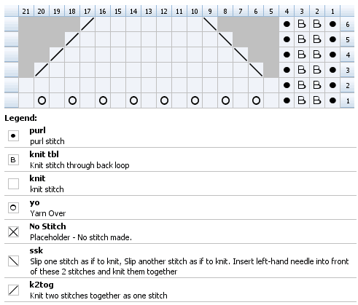Select column header 21
Image resolution: width=358 pixels, height=305 pixels.
(x=26, y=11)
